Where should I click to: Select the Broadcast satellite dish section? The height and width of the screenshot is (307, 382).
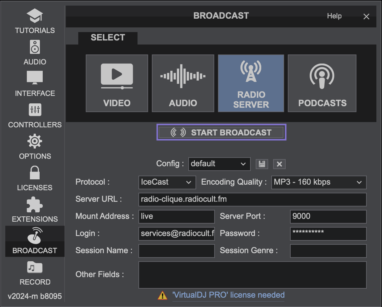point(35,241)
